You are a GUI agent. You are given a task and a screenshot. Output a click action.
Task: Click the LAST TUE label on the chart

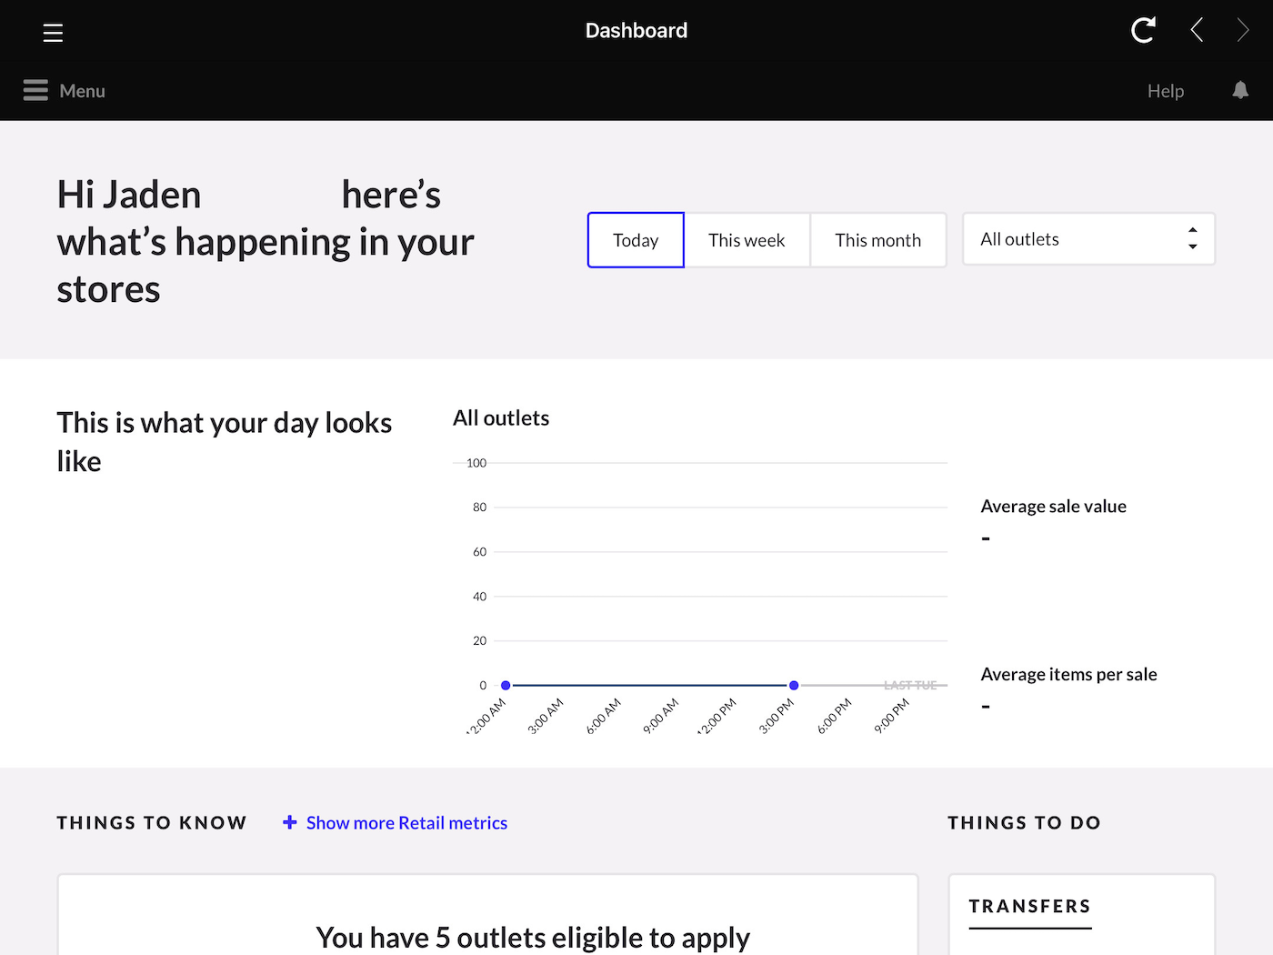tap(908, 685)
